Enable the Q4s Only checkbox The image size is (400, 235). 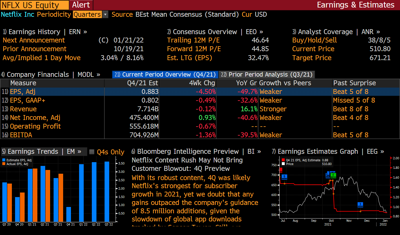tap(92, 152)
